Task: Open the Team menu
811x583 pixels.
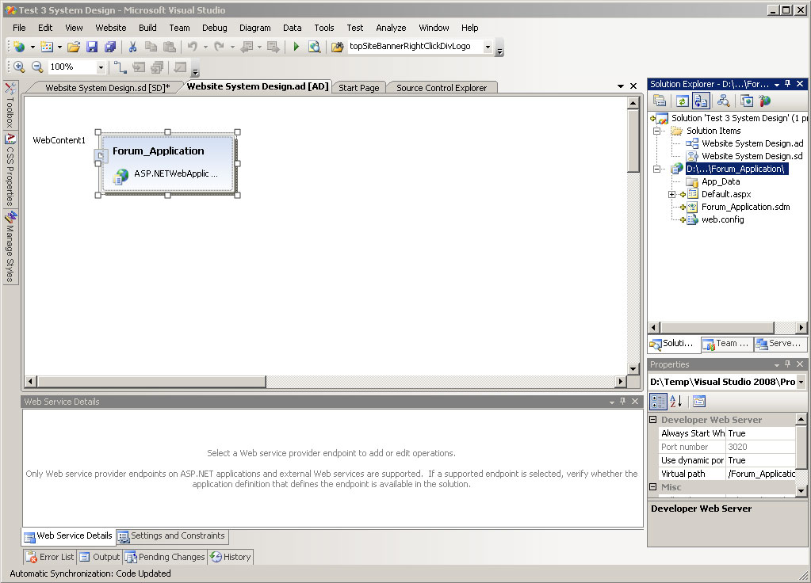Action: tap(179, 28)
